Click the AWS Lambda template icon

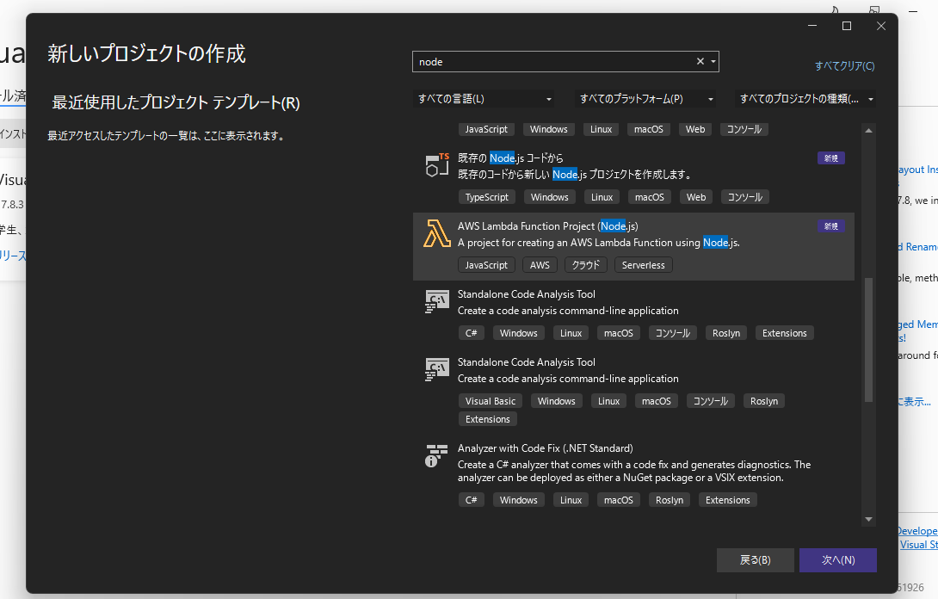pyautogui.click(x=436, y=233)
